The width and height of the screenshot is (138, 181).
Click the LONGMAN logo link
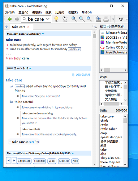81,75
